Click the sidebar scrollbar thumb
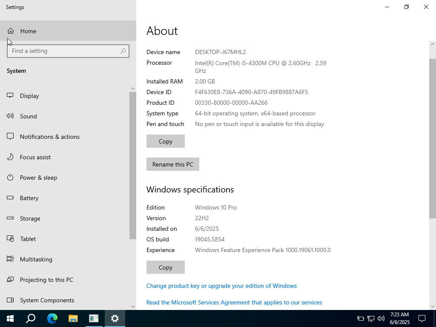 click(133, 166)
